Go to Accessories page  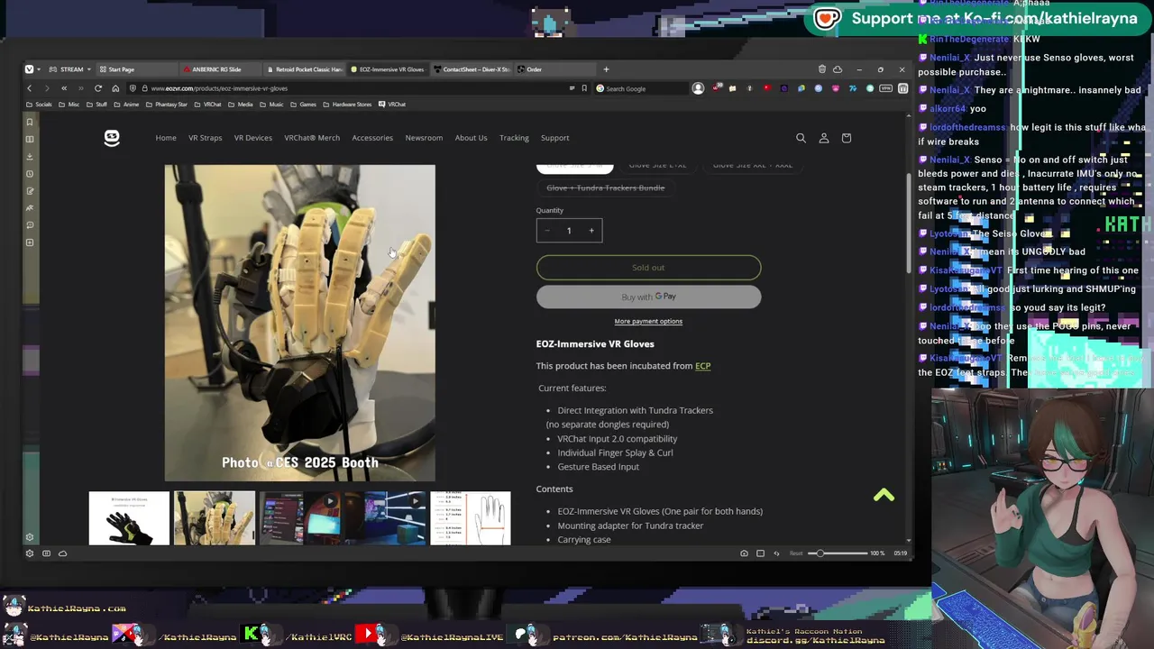click(372, 138)
